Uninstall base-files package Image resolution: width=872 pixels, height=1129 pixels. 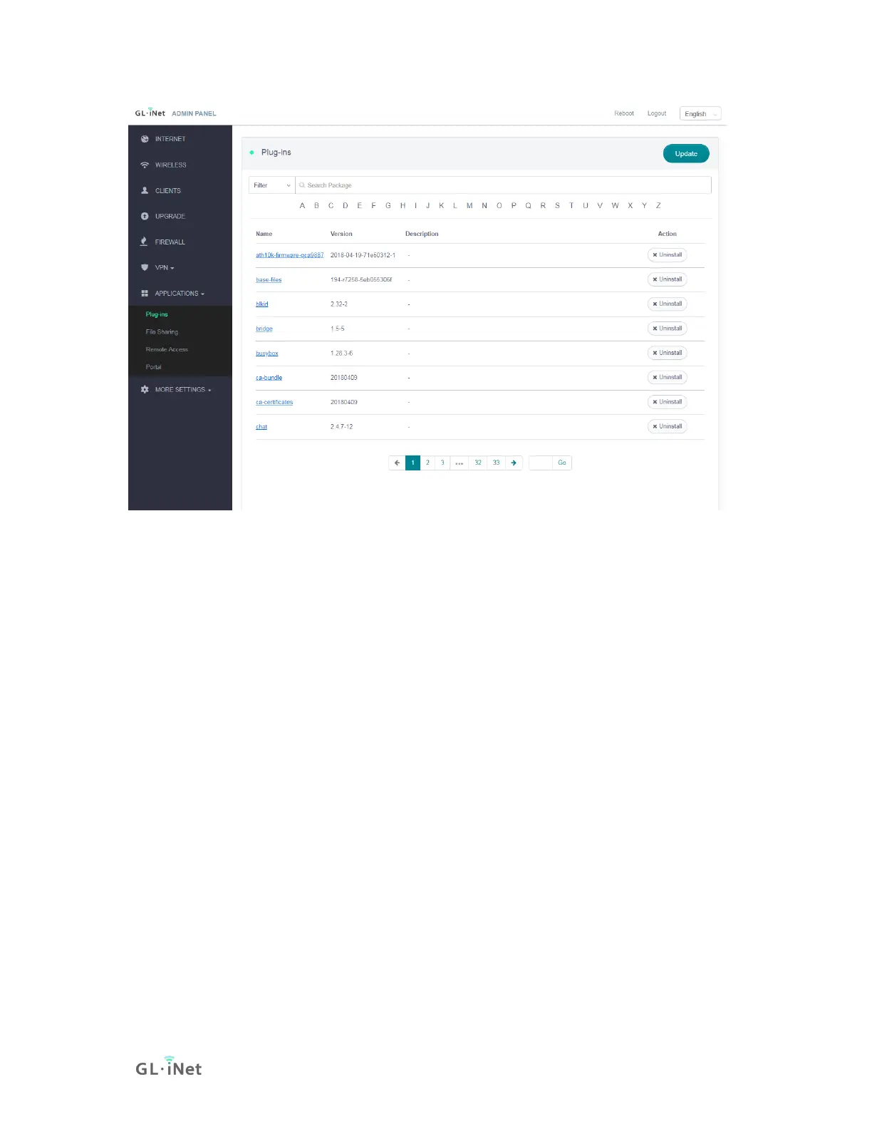pyautogui.click(x=667, y=279)
